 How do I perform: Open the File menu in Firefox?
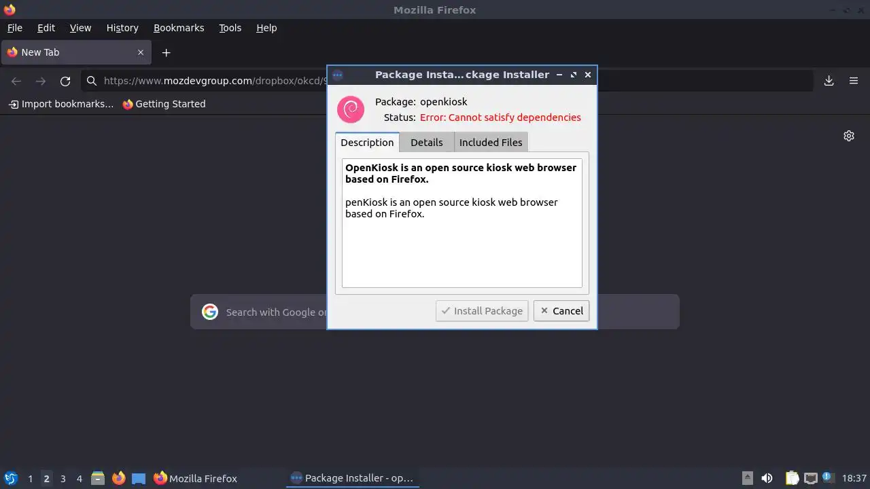coord(14,28)
